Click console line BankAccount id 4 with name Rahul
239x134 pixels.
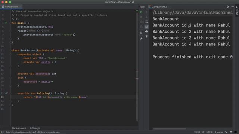pos(191,44)
